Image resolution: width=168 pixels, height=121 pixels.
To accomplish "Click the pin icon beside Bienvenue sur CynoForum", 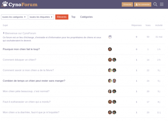I will pyautogui.click(x=4, y=33).
